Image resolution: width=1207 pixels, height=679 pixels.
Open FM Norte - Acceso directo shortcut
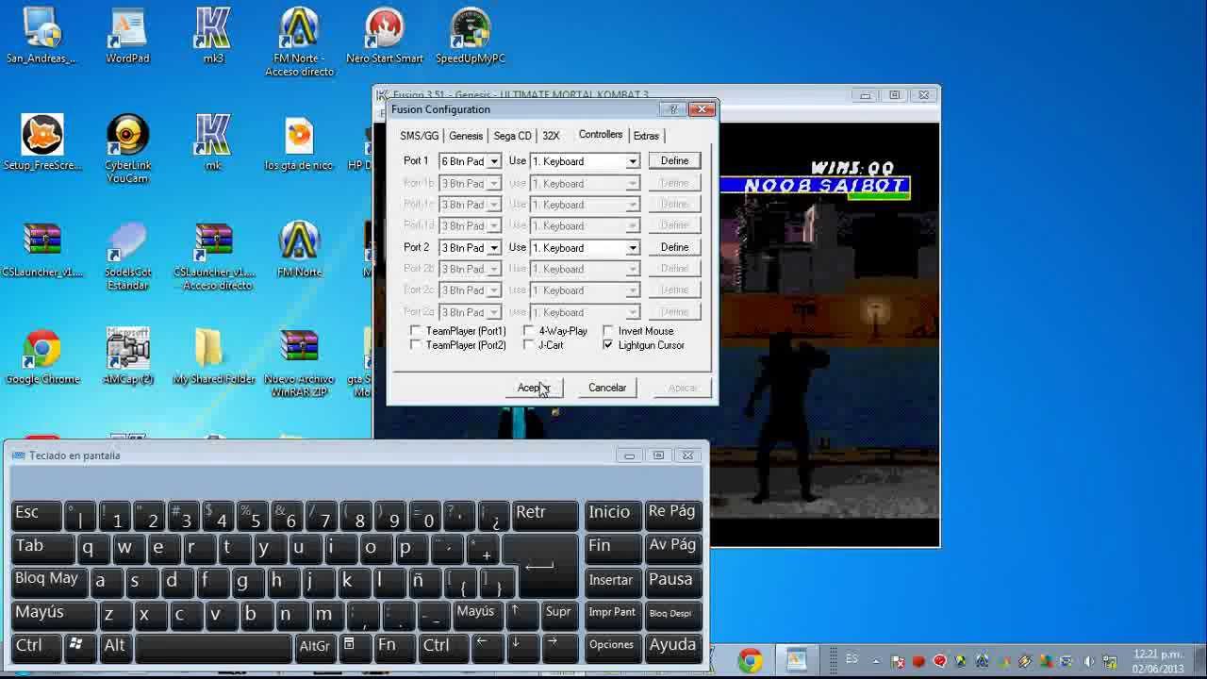click(x=299, y=41)
